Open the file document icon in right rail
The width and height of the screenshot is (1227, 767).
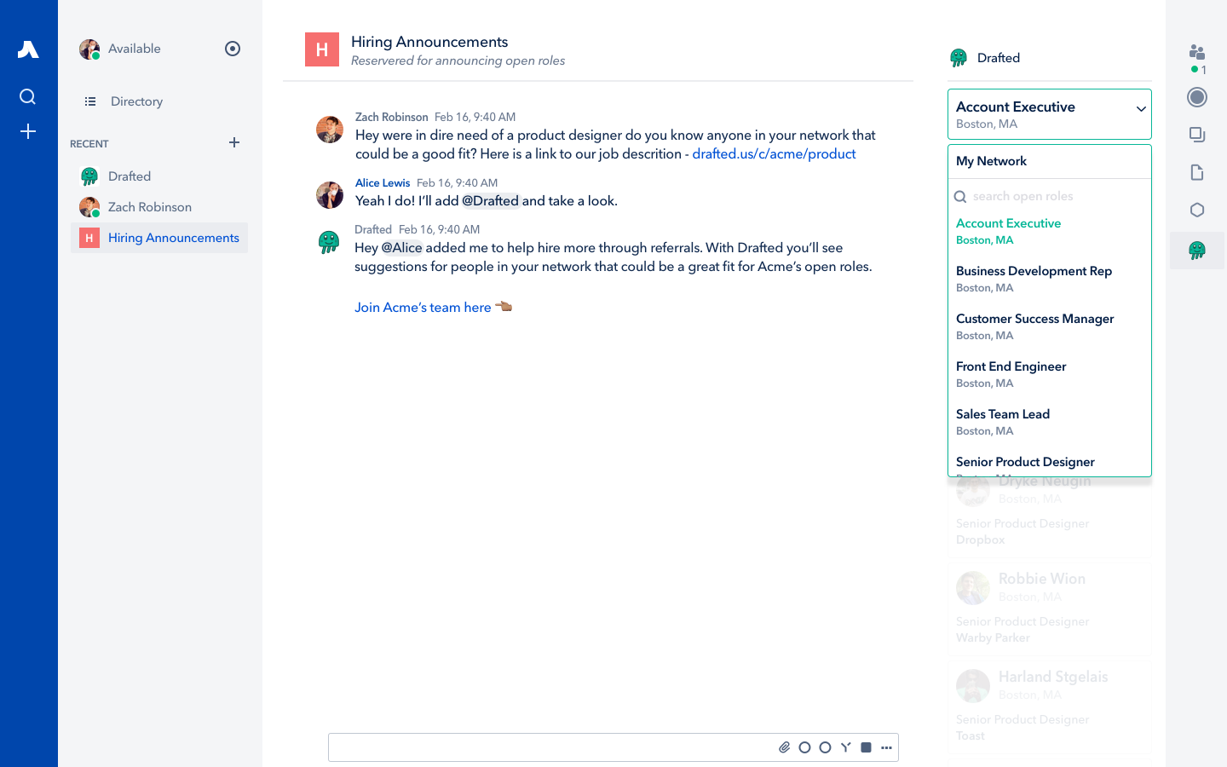(x=1197, y=173)
